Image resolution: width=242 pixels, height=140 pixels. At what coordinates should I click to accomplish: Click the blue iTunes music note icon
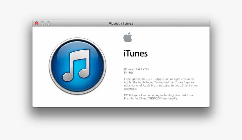point(78,66)
